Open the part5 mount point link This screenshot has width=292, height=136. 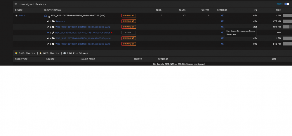[83, 44]
